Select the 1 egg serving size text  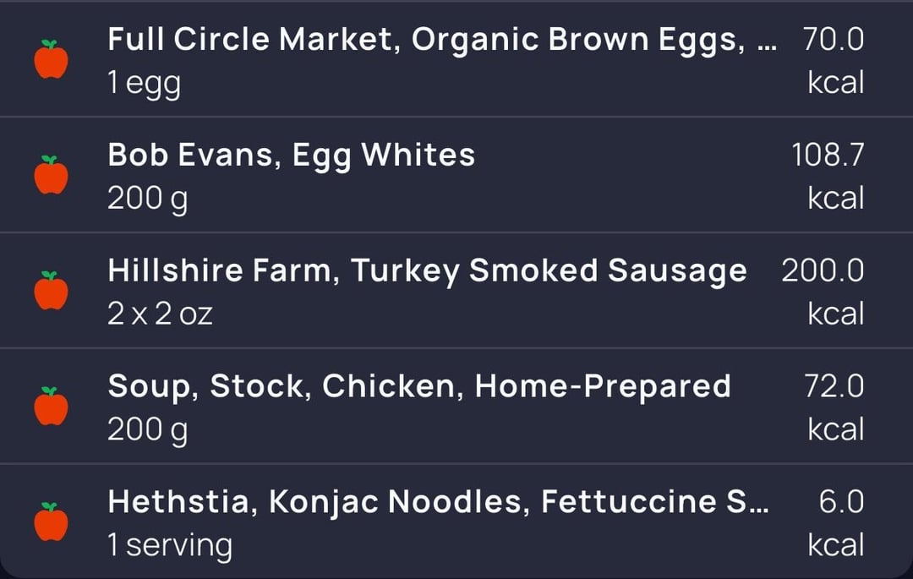(145, 84)
